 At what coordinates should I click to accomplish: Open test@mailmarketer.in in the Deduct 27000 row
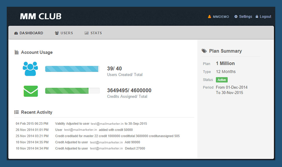point(106,148)
